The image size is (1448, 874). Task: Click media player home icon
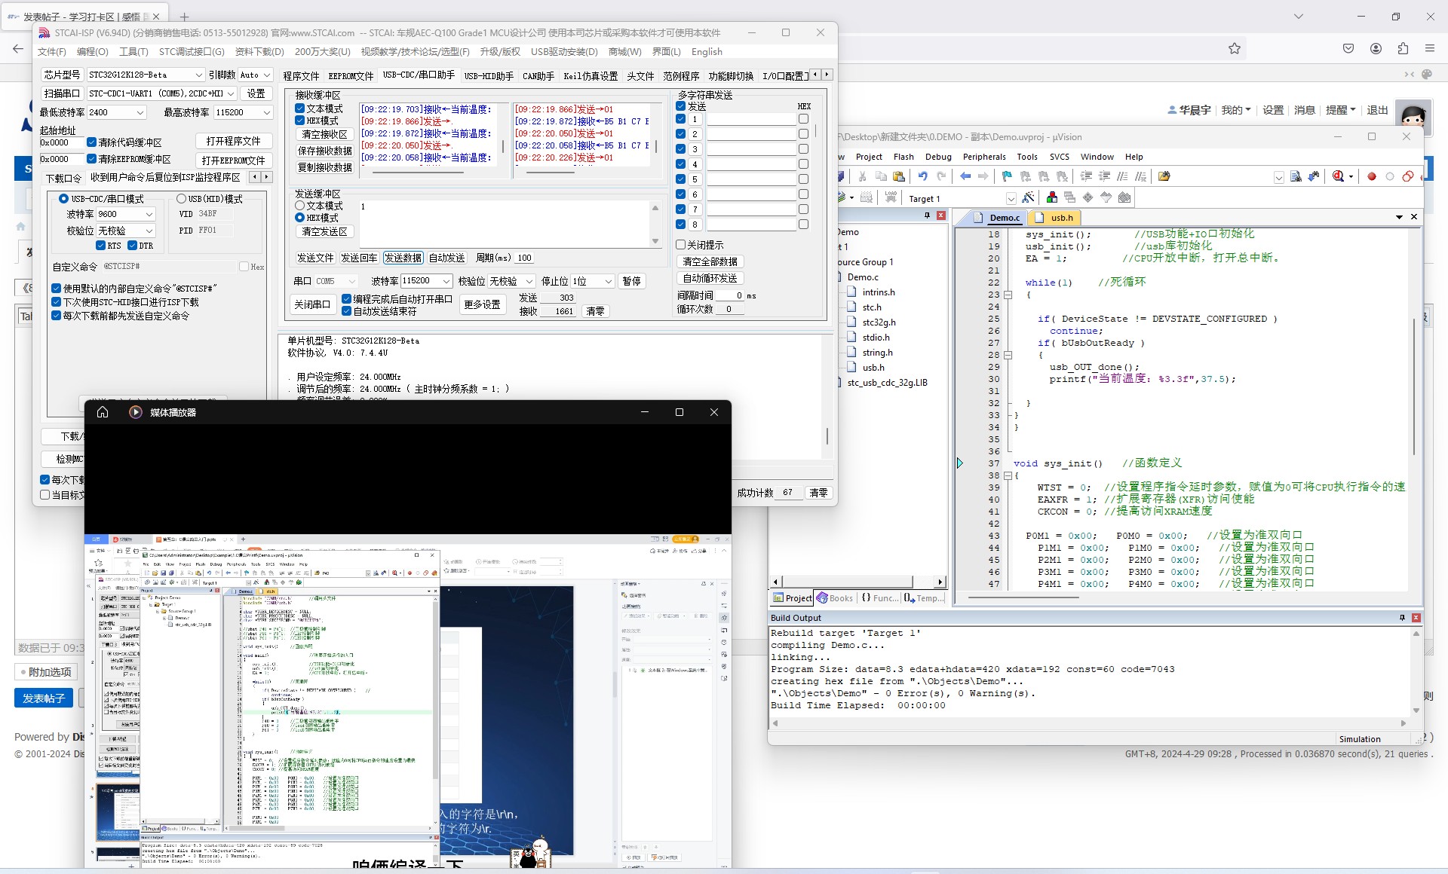103,412
